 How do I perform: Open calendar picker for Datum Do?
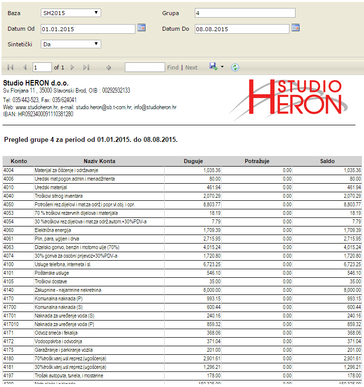[x=296, y=28]
